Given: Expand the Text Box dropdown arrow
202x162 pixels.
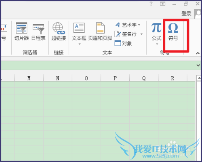Looking at the screenshot, I should click(80, 44).
